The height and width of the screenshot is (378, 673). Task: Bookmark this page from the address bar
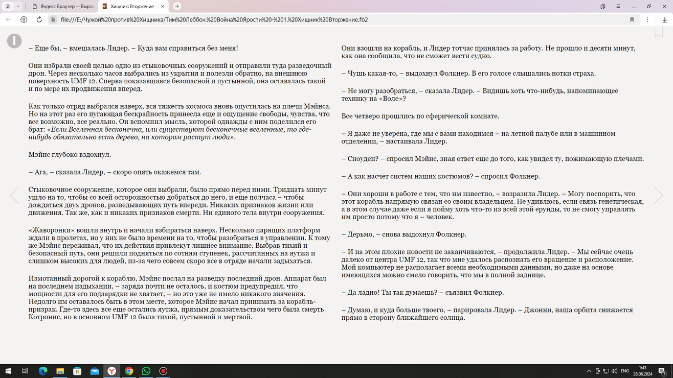[632, 19]
